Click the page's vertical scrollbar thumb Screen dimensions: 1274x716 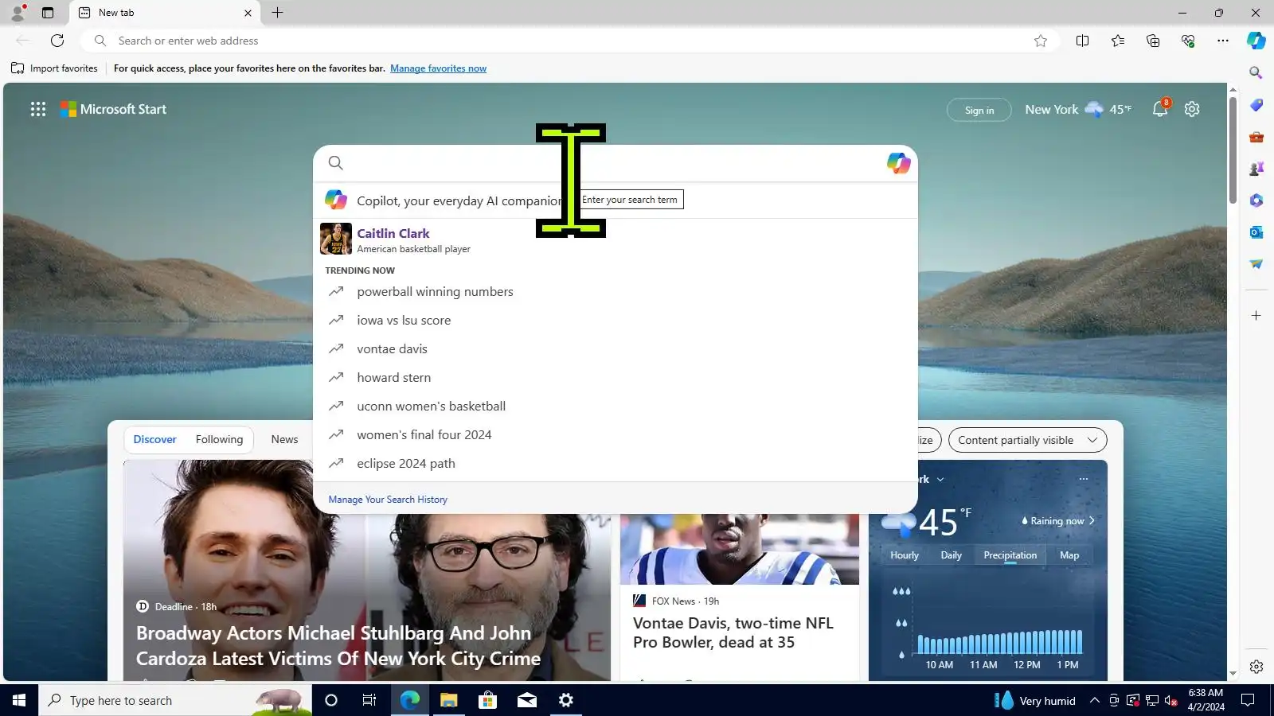1233,150
